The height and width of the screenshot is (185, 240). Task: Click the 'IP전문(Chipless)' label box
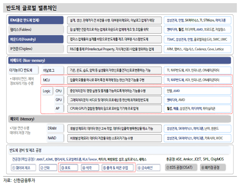click(36, 49)
